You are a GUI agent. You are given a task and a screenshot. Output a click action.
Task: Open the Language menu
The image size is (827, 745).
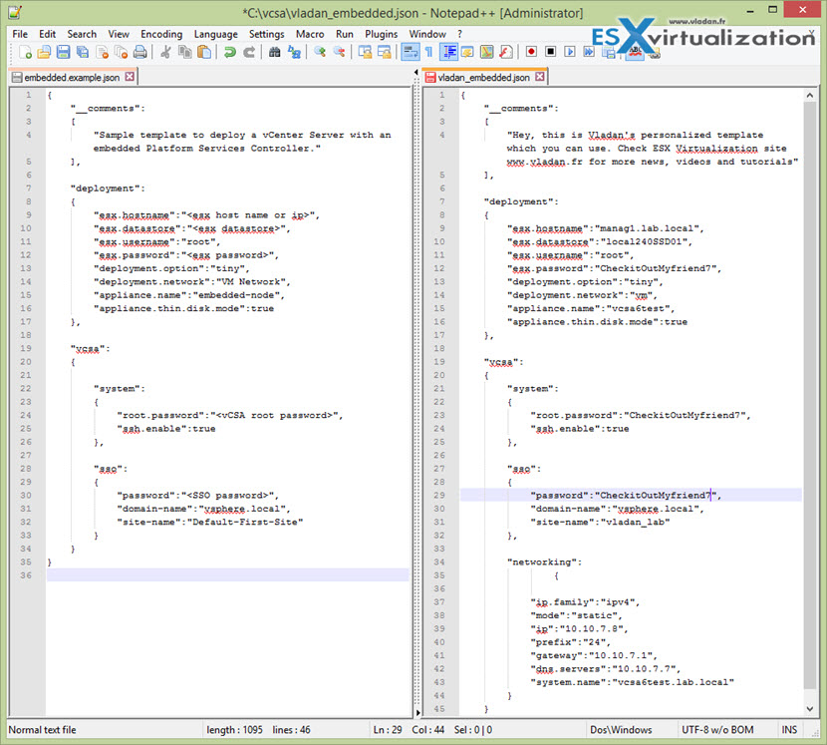(215, 34)
